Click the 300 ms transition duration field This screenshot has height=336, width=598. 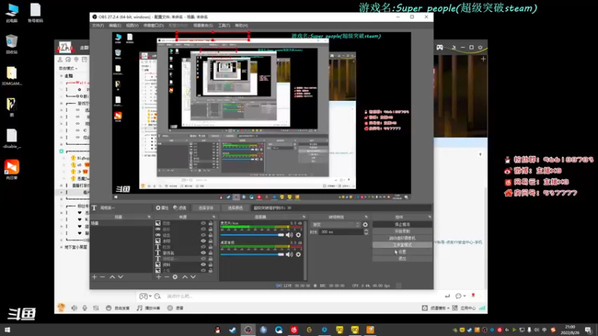point(342,232)
